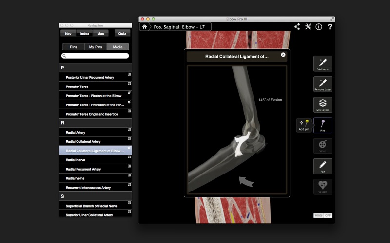Screen dimensions: 390x243
Task: Select the Radial Nerve entry
Action: 95,160
